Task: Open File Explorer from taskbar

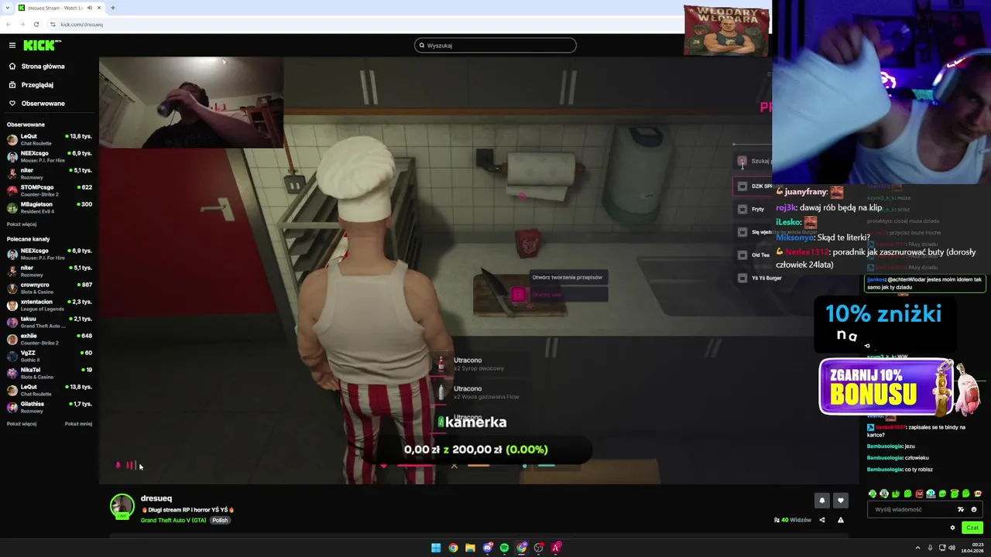Action: pos(470,548)
